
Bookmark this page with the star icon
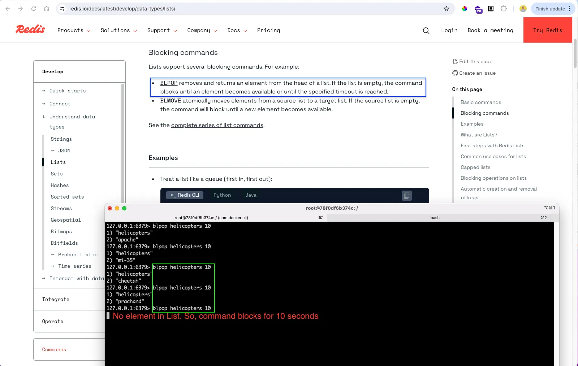click(x=447, y=9)
